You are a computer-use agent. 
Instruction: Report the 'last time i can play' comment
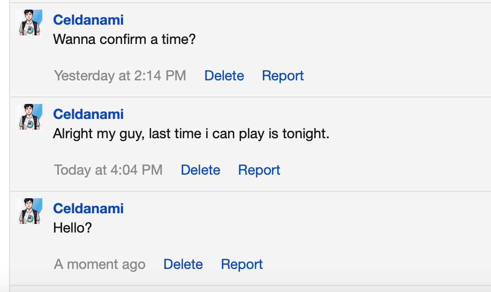click(x=259, y=170)
